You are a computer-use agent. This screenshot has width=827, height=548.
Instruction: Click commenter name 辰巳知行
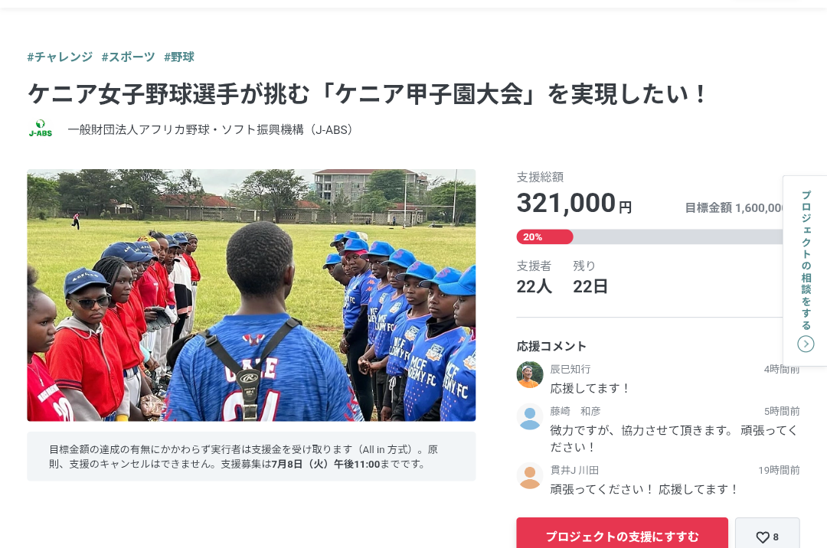coord(570,369)
